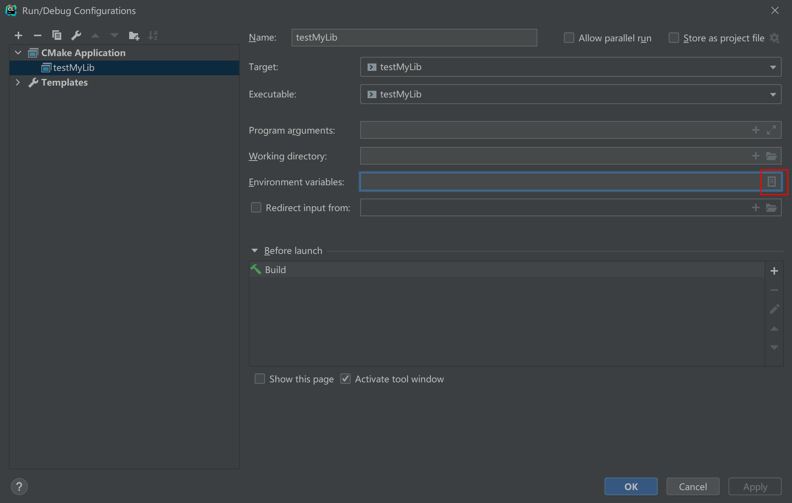Open the Executable dropdown

coord(773,94)
